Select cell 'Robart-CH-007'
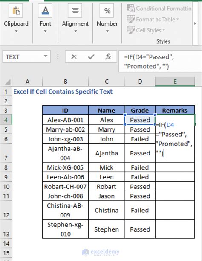Viewport: 202px width, 261px height. point(65,186)
